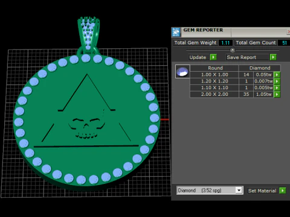Image resolution: width=290 pixels, height=217 pixels.
Task: Click the Set Material button
Action: [262, 190]
